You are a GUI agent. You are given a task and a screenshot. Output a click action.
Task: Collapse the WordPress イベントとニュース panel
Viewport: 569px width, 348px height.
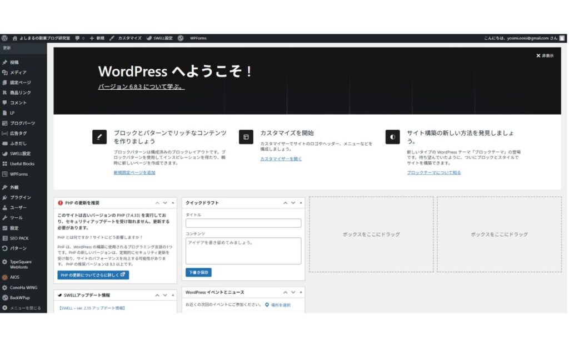point(301,292)
